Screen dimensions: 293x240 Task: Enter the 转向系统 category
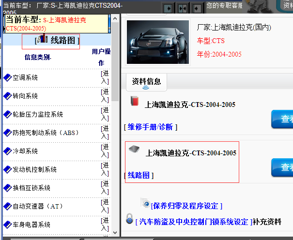click(105, 96)
